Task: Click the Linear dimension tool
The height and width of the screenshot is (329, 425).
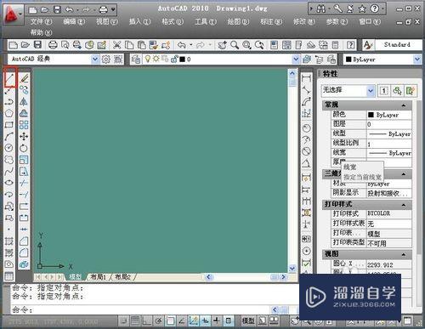Action: [x=306, y=78]
